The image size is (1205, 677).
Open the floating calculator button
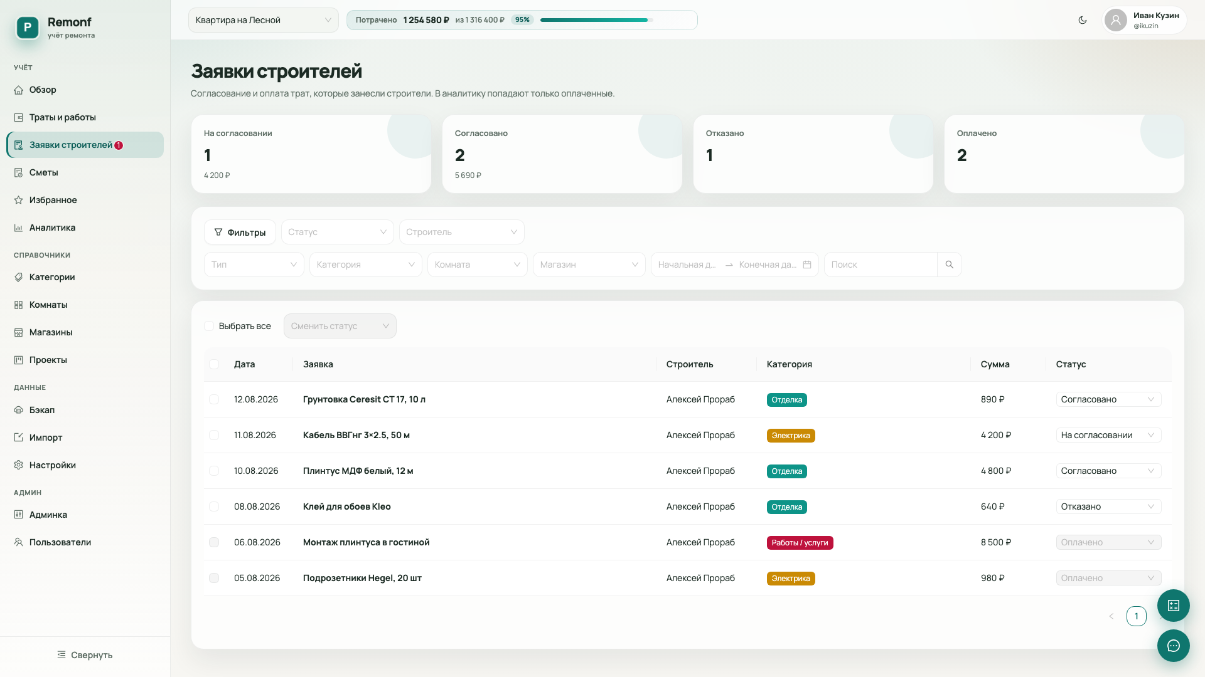tap(1173, 606)
